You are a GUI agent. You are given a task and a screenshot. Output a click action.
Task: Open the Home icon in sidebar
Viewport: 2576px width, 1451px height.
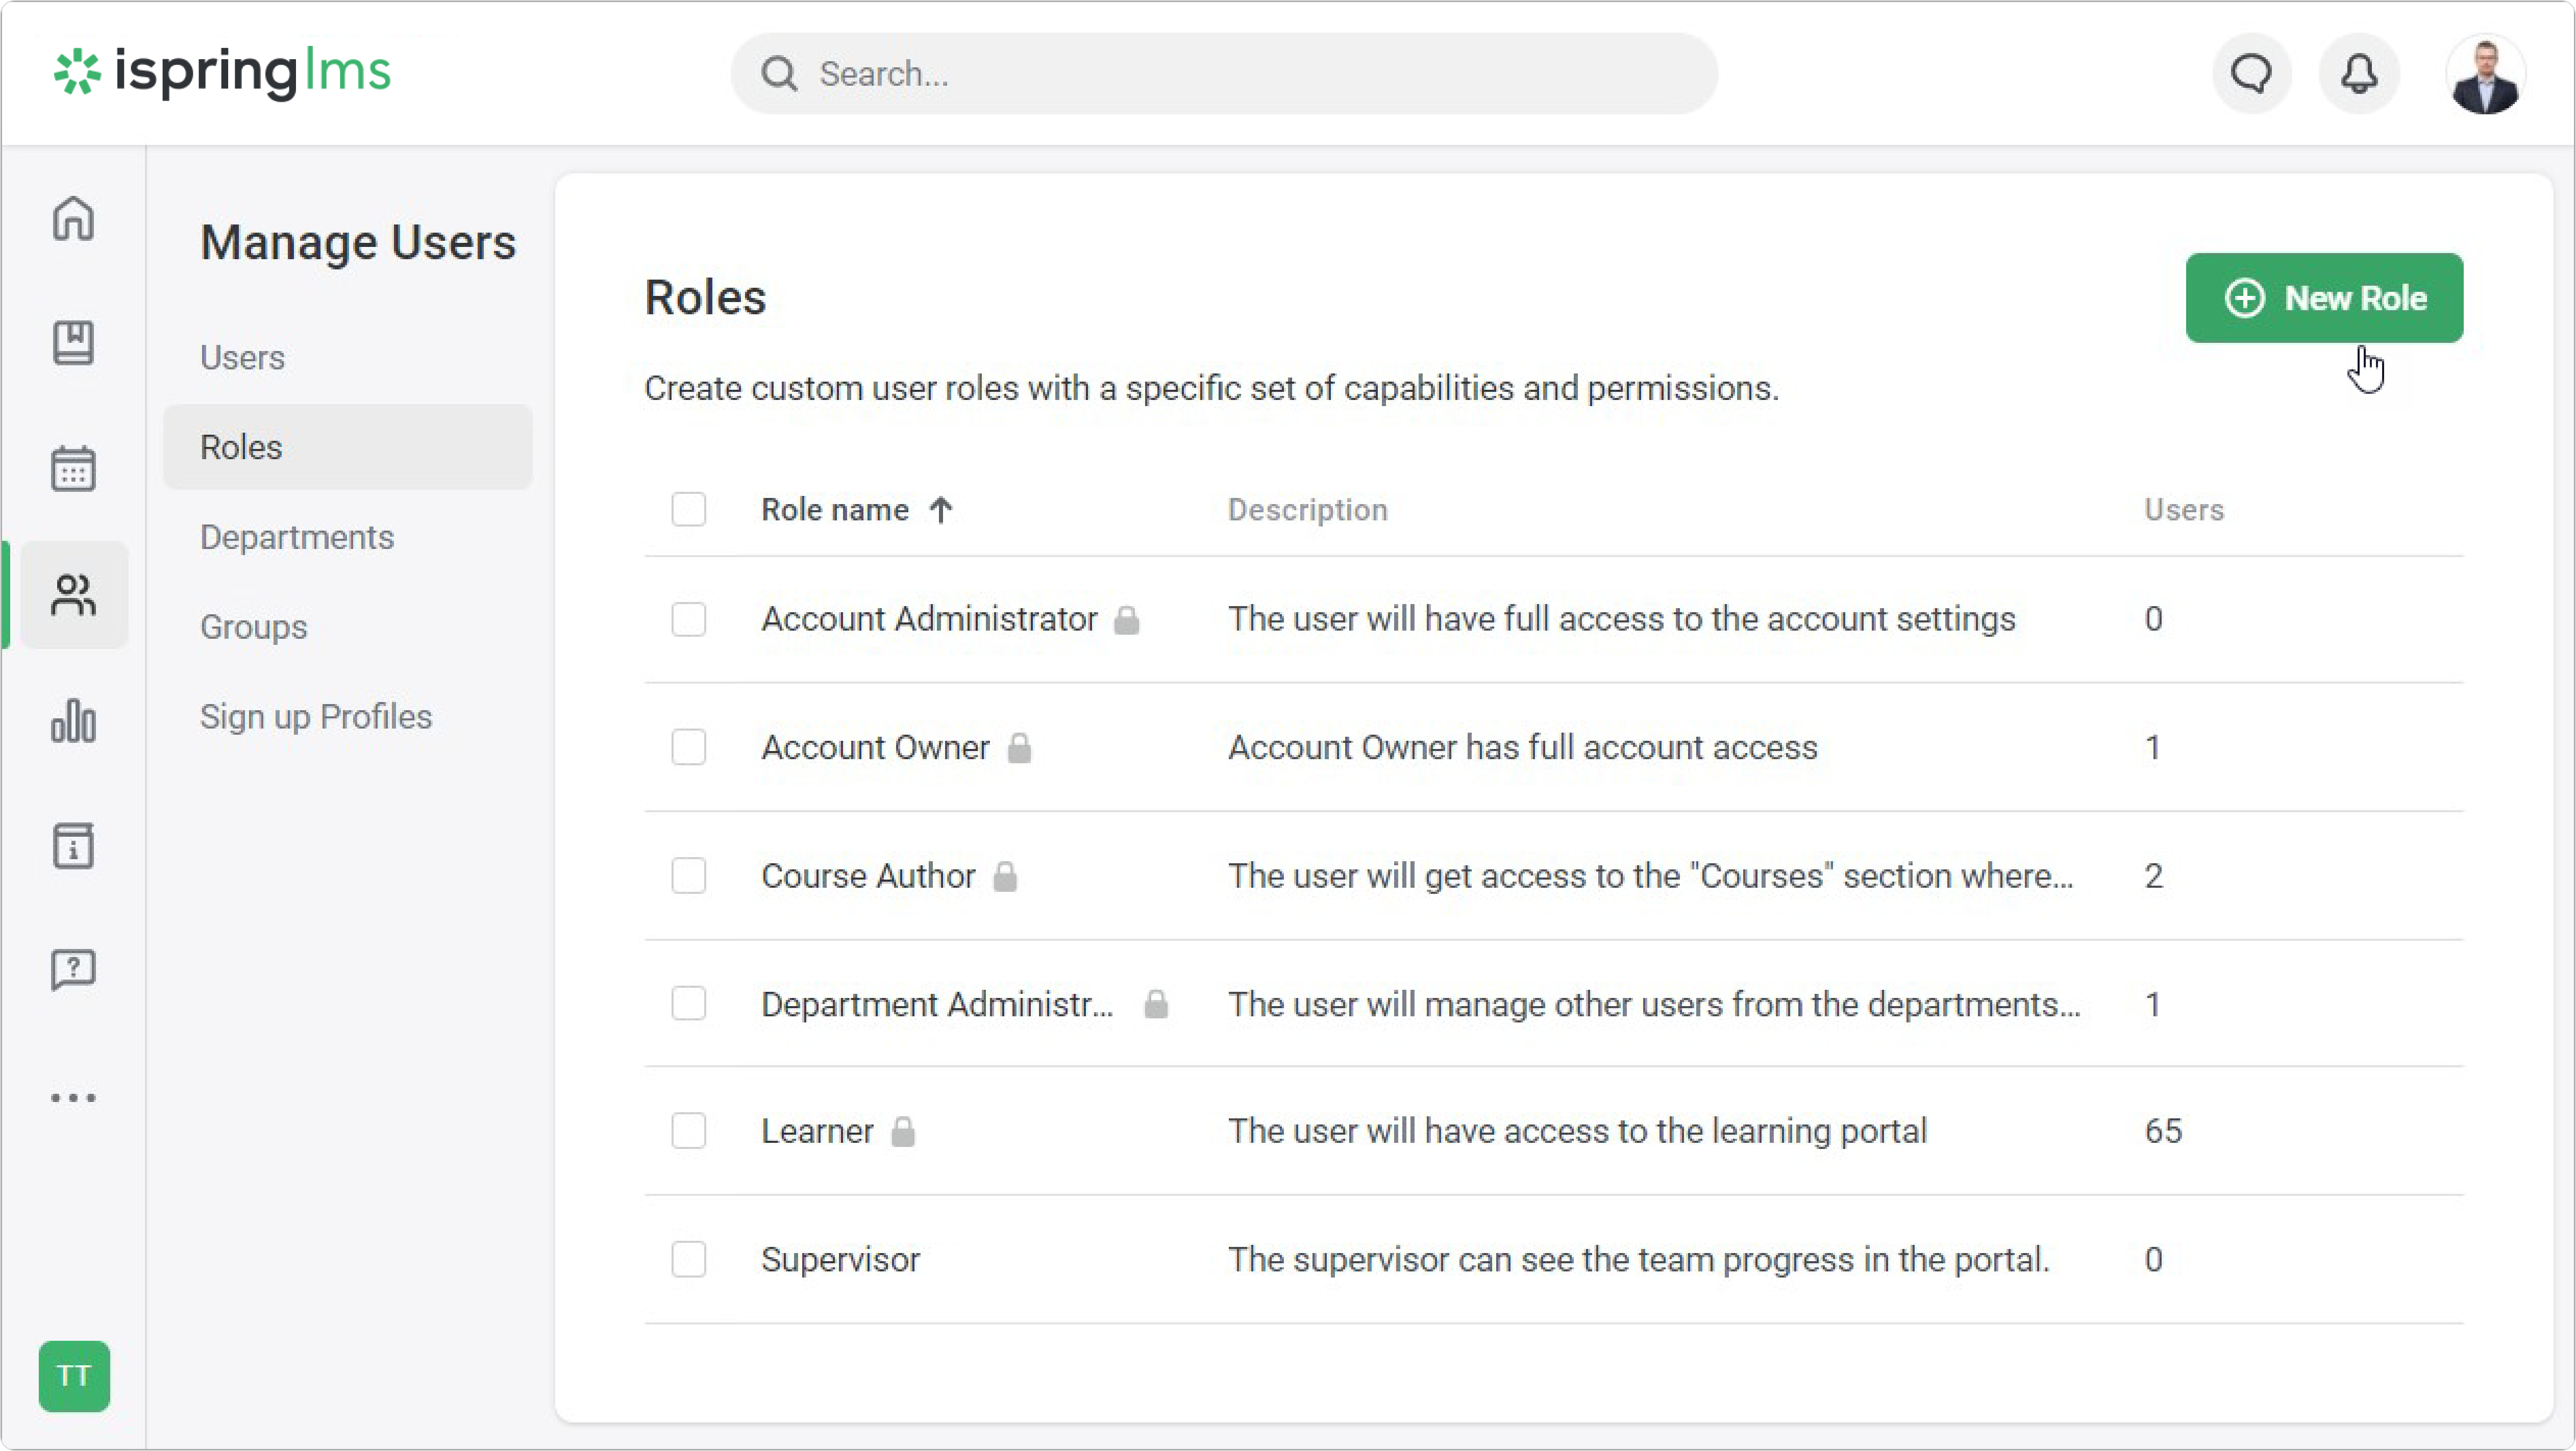(x=73, y=219)
